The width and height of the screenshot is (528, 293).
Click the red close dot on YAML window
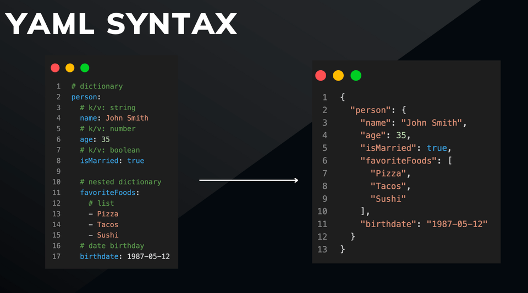(55, 68)
